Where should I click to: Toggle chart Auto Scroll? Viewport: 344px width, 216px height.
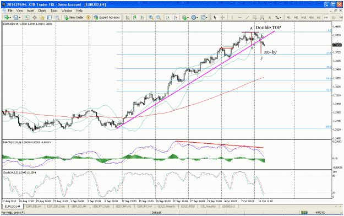168,18
